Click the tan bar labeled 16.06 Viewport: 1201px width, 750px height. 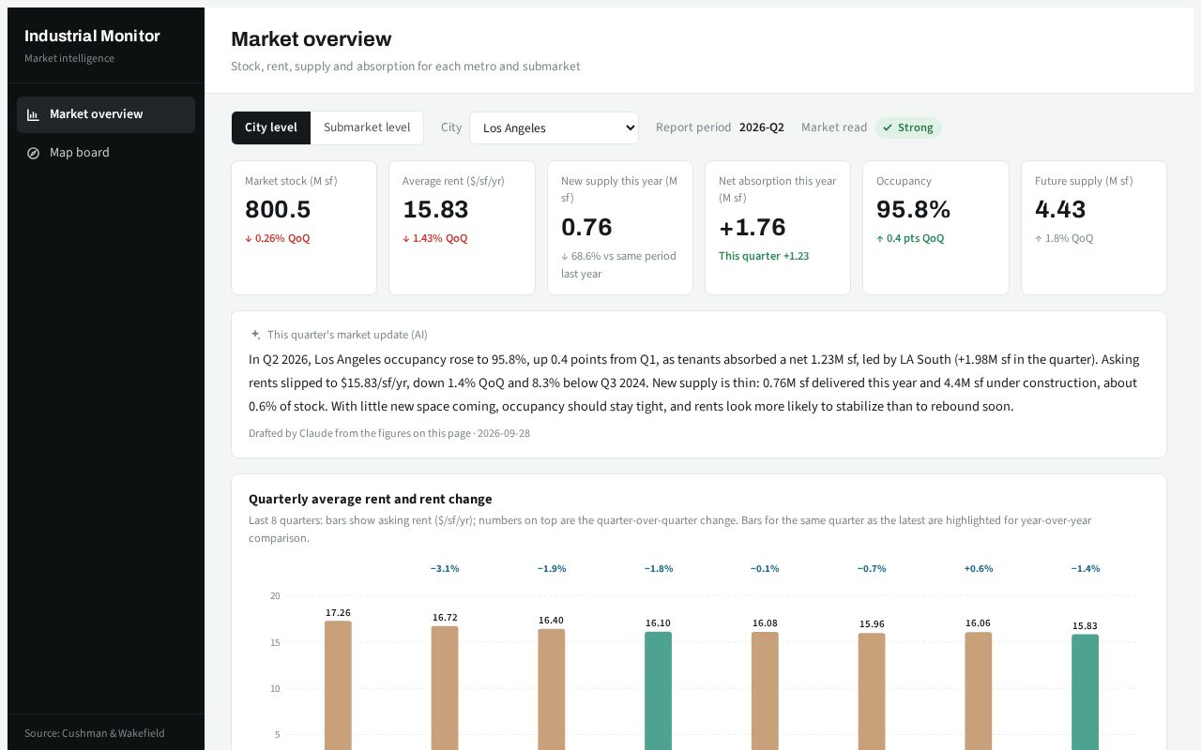coord(979,691)
